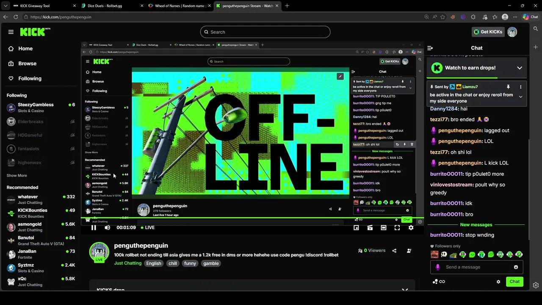Open the clip creation icon on player
This screenshot has width=542, height=305.
pos(370,227)
